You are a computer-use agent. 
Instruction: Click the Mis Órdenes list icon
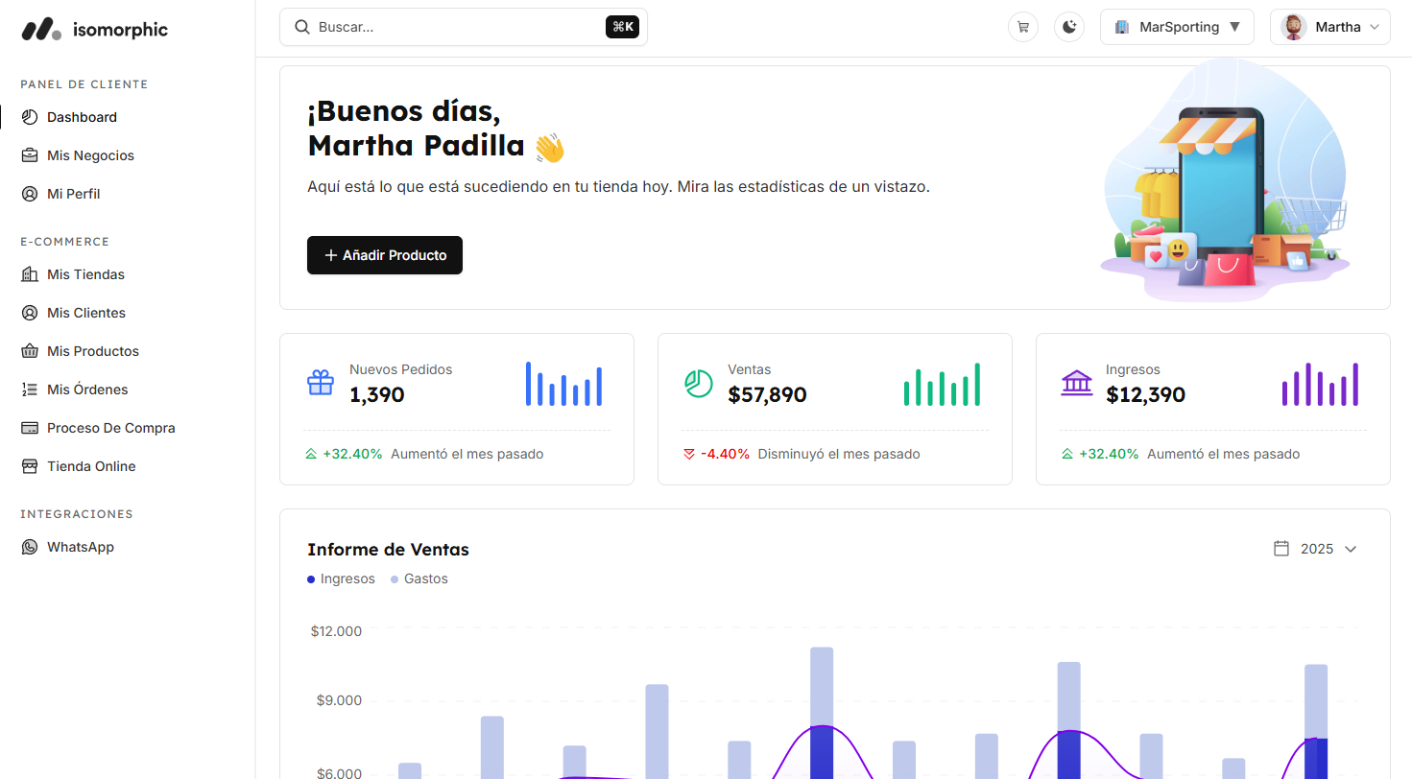(30, 389)
